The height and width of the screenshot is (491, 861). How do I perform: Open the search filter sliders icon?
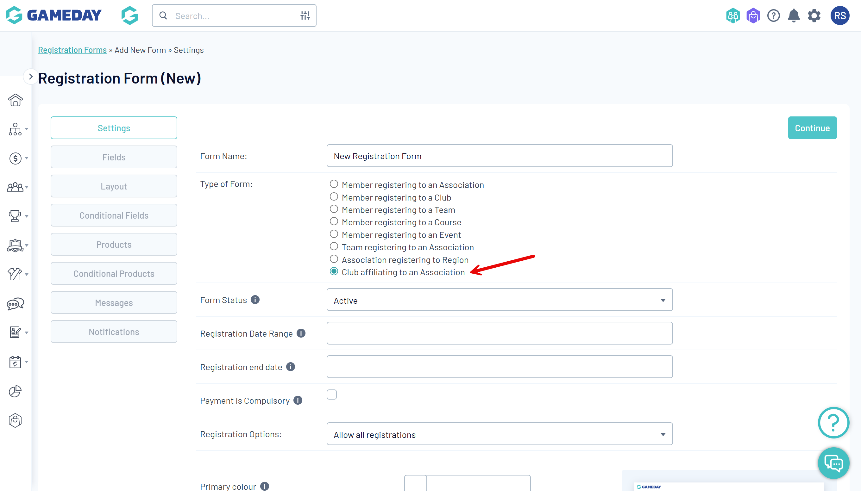tap(305, 16)
